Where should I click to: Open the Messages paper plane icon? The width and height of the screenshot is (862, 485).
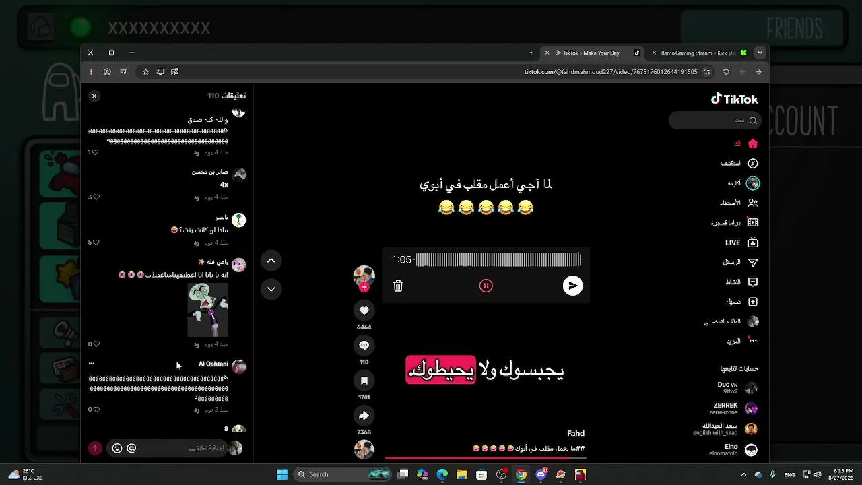(753, 262)
